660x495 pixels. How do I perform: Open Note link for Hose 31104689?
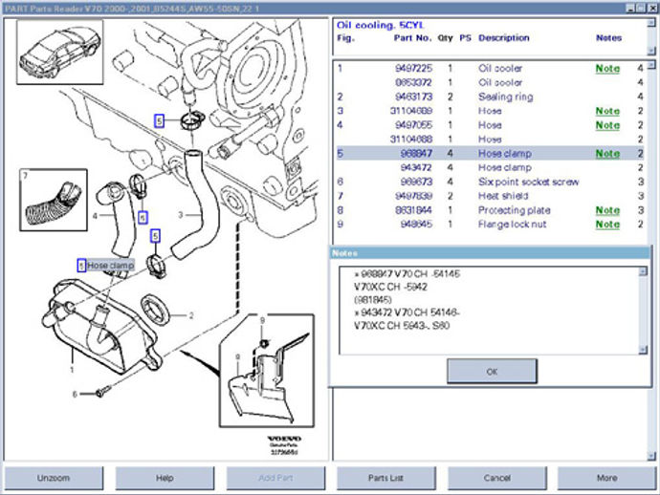click(x=607, y=111)
